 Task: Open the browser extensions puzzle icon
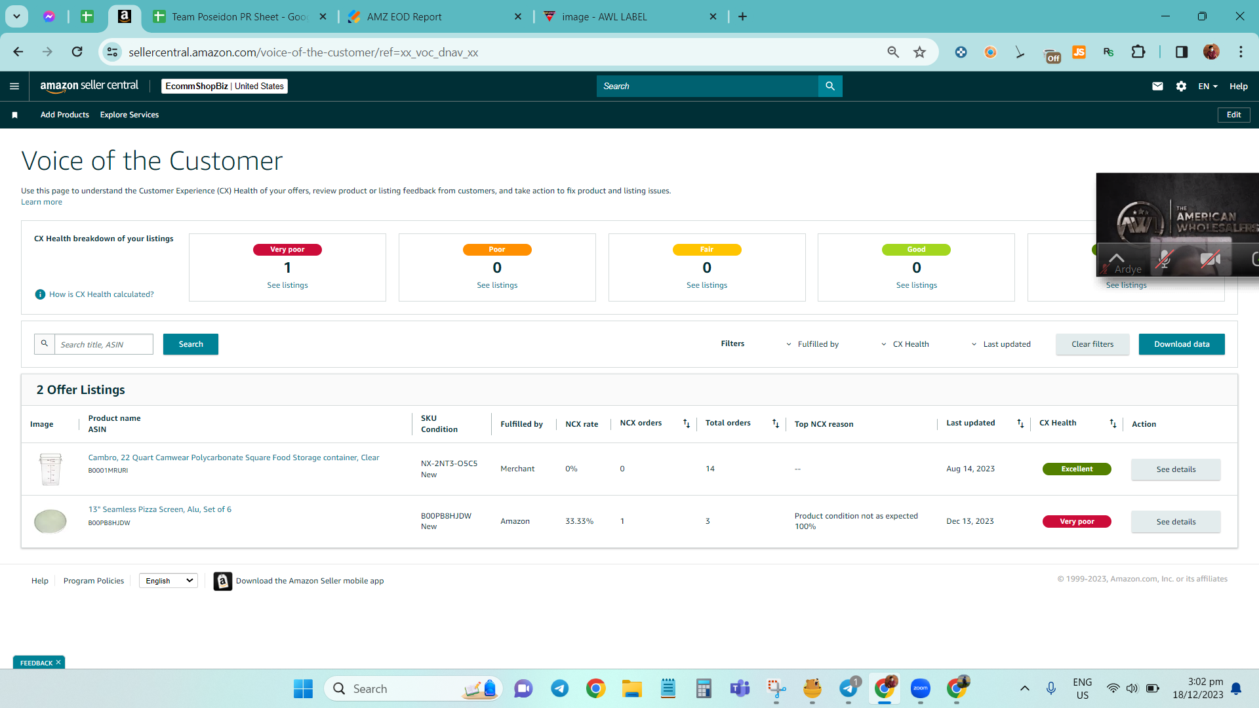(1138, 52)
